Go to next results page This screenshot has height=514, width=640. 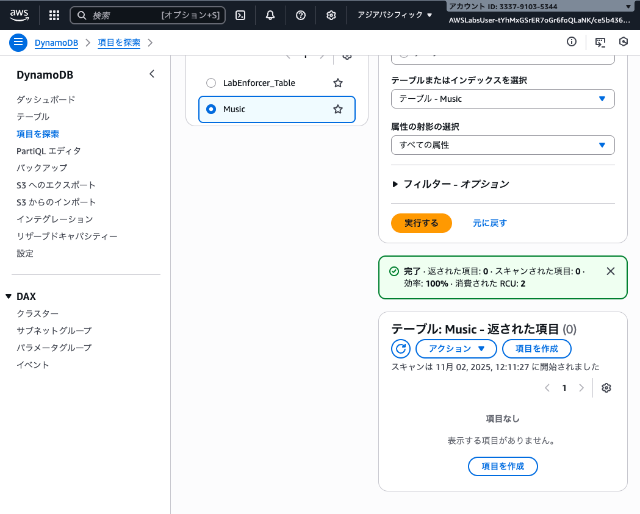coord(581,388)
